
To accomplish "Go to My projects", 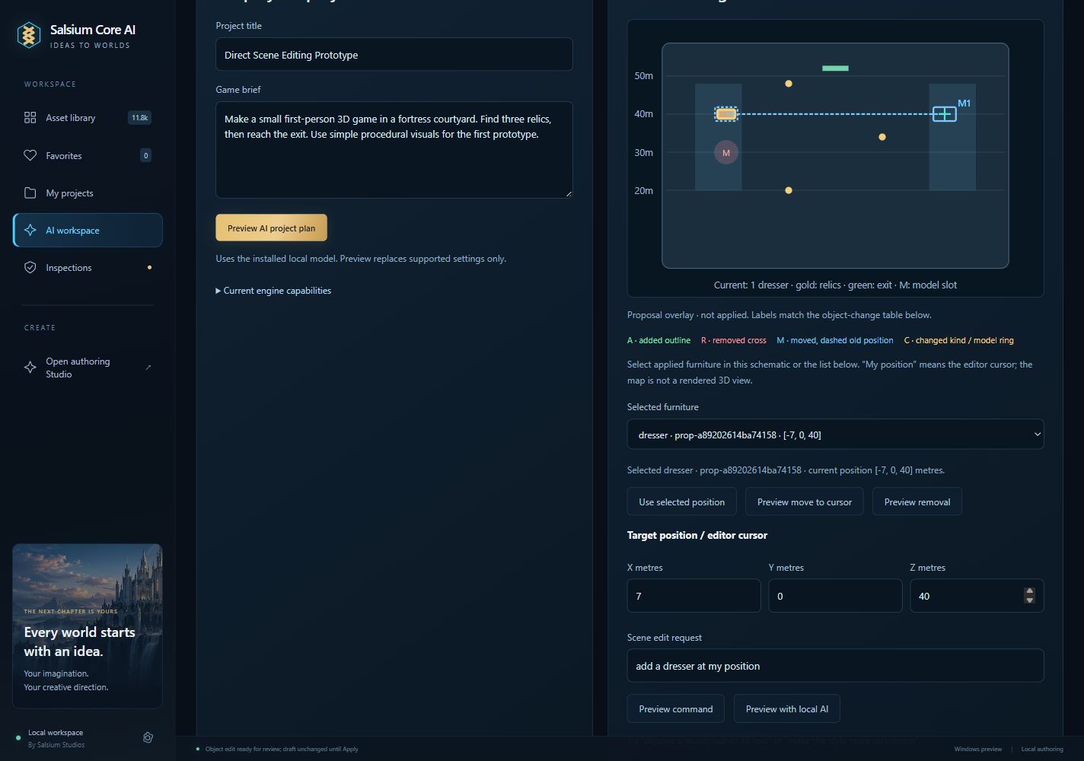I will click(x=88, y=193).
